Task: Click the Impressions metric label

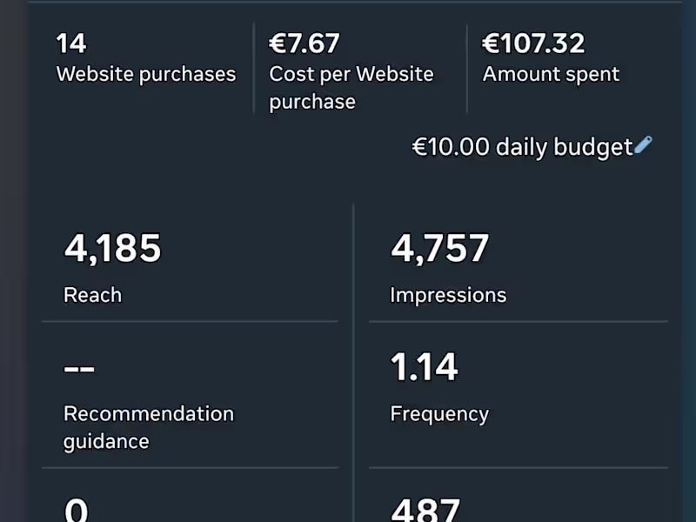Action: click(x=448, y=295)
